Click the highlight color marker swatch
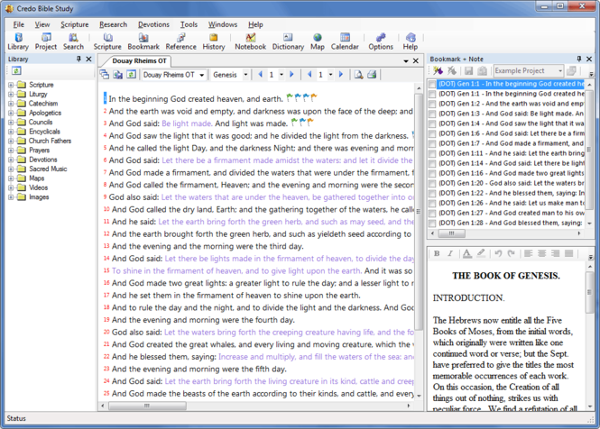The height and width of the screenshot is (429, 600). pyautogui.click(x=481, y=253)
